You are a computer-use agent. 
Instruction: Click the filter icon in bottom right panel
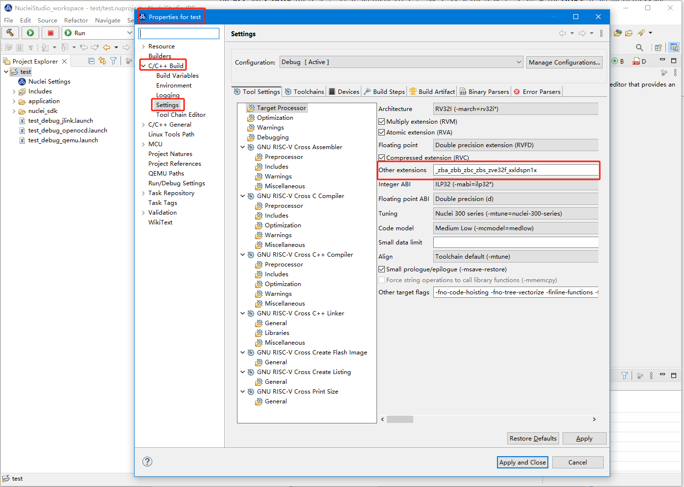pyautogui.click(x=624, y=376)
